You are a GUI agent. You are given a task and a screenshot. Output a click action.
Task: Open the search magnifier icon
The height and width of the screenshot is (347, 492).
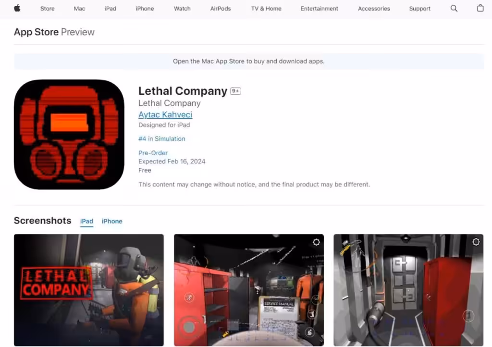[454, 8]
